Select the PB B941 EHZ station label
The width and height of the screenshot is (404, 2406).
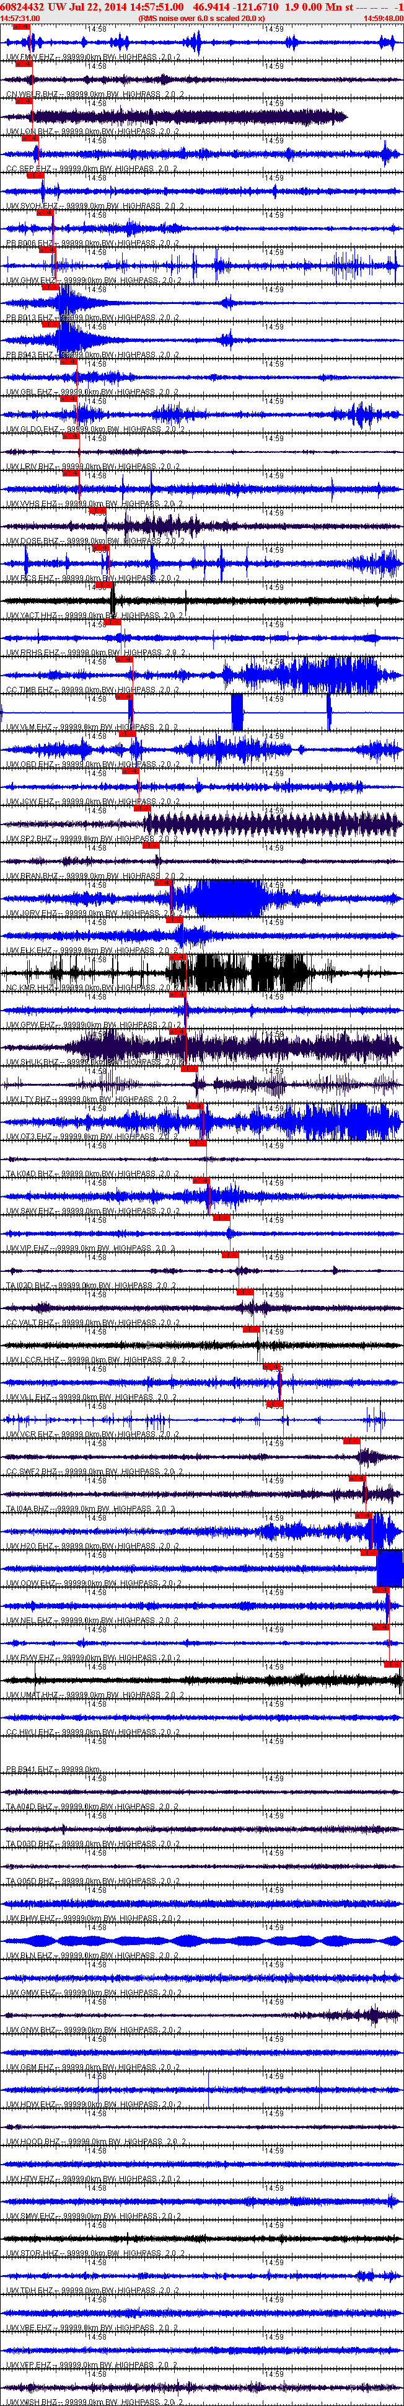click(53, 1769)
